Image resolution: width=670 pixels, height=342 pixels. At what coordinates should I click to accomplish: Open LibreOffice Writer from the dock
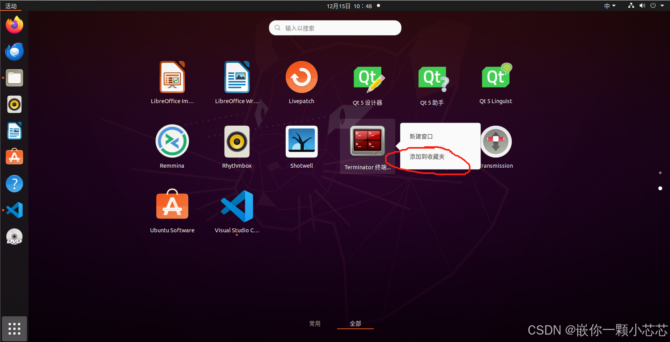[14, 131]
